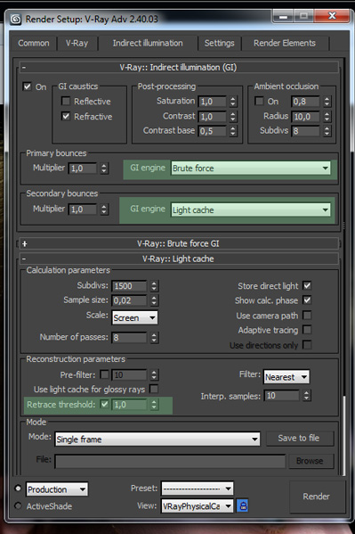Uncheck Show calc. phase option

pos(307,300)
